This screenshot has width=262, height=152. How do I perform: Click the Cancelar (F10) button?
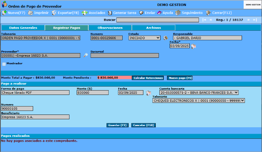[143, 125]
